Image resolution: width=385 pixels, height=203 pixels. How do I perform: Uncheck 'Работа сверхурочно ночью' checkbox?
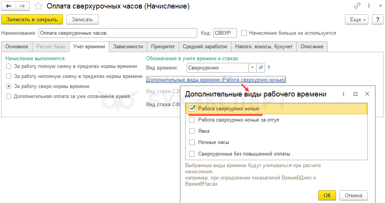pos(192,109)
